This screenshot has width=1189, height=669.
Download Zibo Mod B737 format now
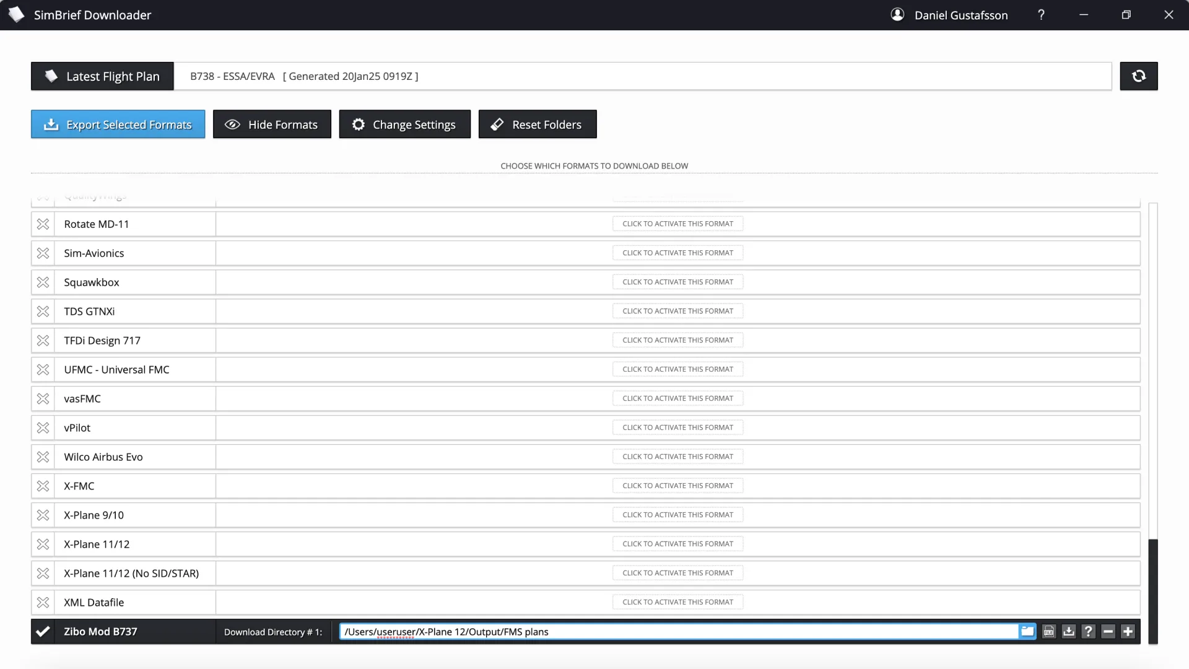pyautogui.click(x=1068, y=631)
